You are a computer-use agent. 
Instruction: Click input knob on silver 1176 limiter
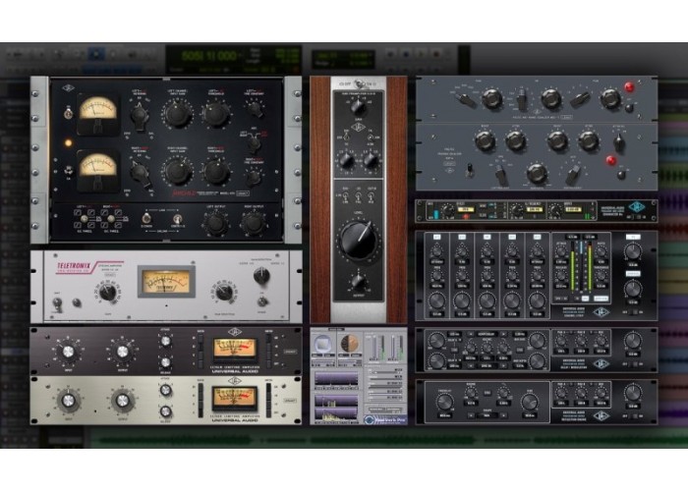(x=69, y=401)
